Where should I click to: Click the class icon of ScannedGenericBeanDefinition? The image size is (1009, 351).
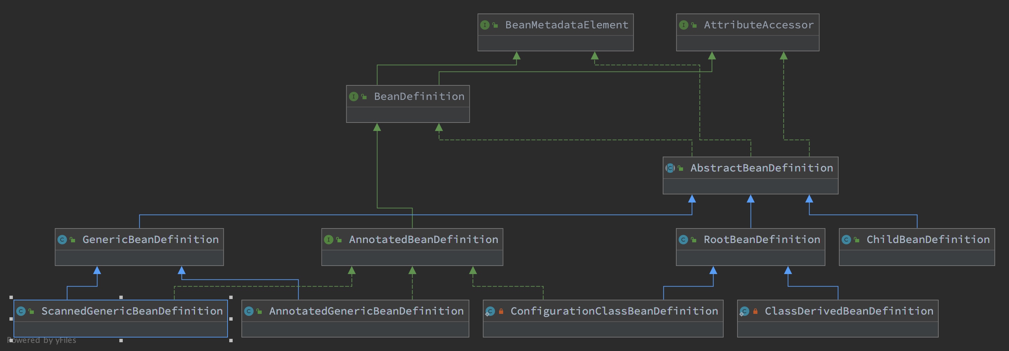coord(21,311)
